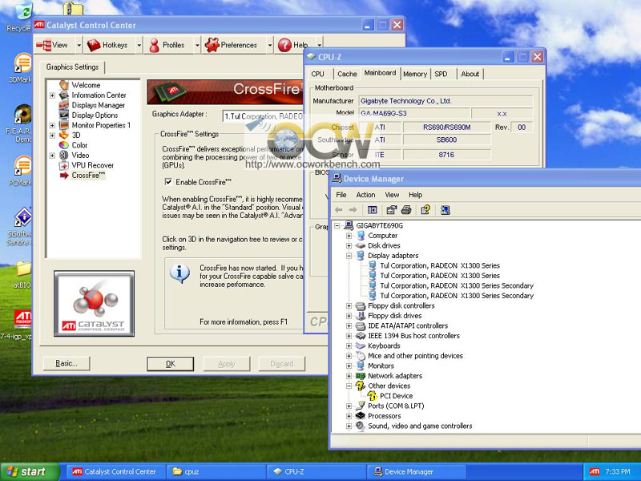Click the Basic... button in Catalyst
The image size is (641, 481).
tap(67, 363)
